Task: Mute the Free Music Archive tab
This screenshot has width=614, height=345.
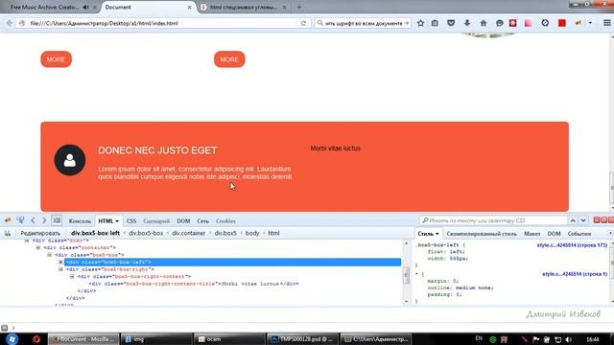Action: point(85,7)
